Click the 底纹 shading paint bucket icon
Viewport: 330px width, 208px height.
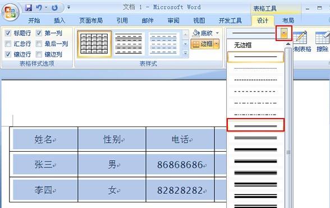click(196, 33)
